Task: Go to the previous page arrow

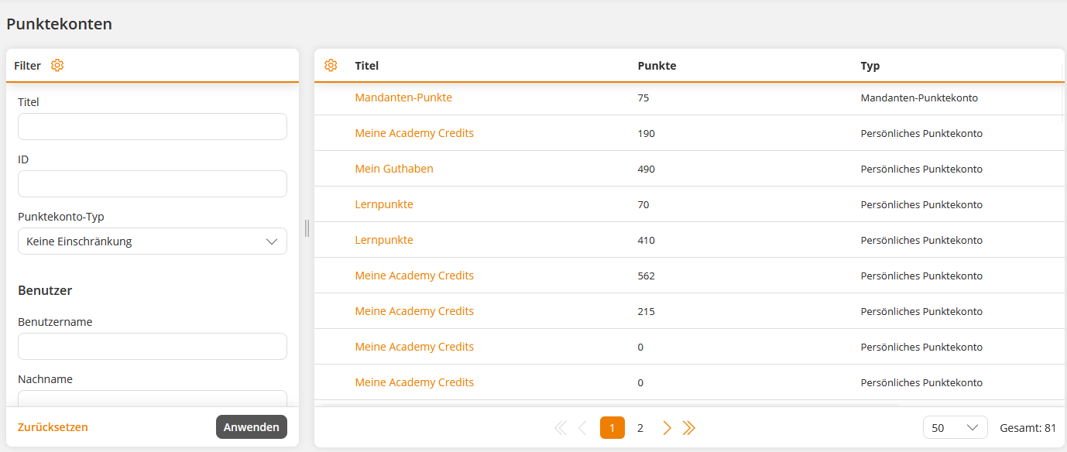Action: tap(583, 428)
